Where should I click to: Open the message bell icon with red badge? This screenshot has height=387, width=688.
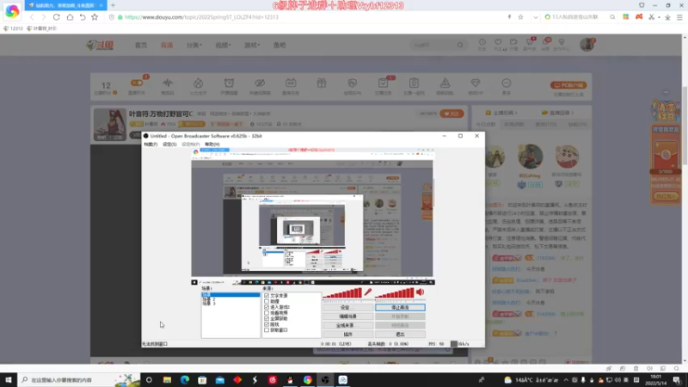coord(546,42)
